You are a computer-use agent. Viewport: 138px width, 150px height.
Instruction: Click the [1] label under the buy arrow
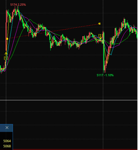[6, 58]
